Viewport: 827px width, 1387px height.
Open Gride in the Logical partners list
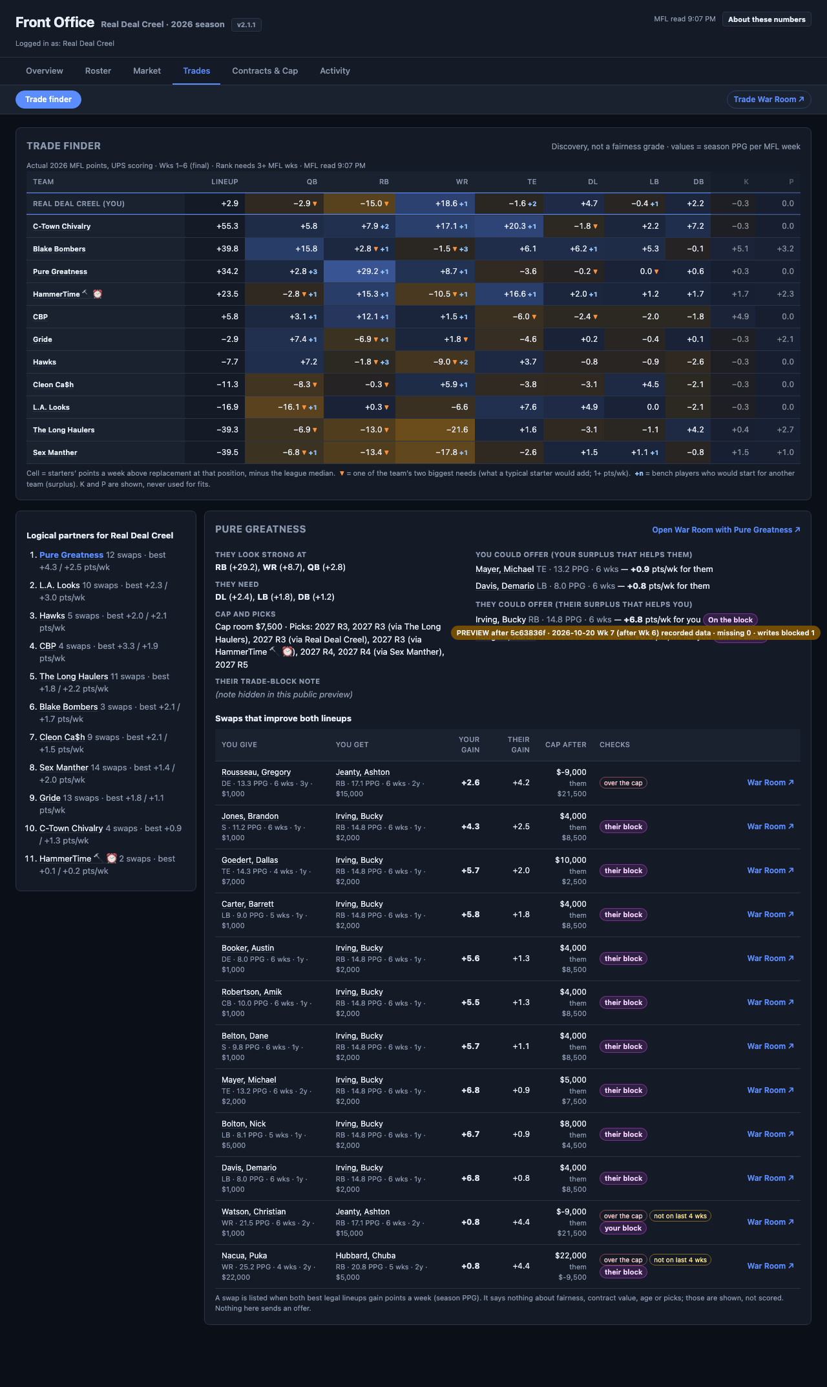coord(50,798)
